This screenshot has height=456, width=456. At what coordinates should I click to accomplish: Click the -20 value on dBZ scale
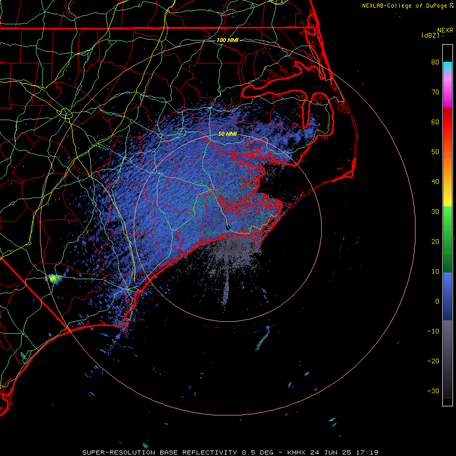pos(433,361)
